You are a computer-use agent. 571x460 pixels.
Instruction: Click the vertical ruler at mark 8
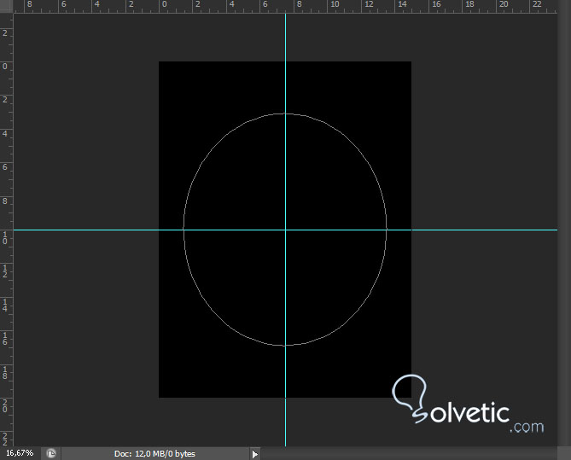click(5, 201)
